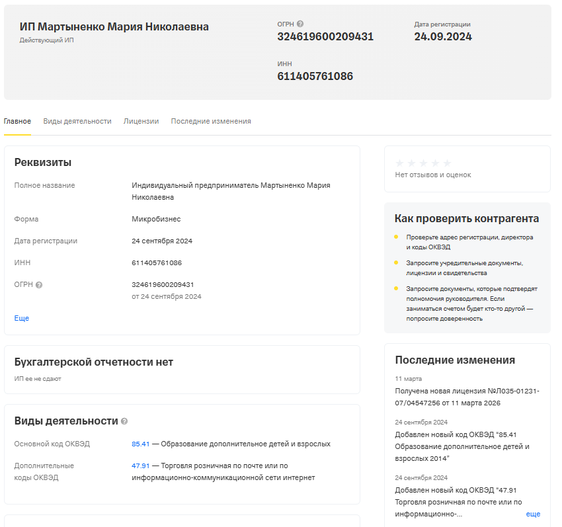The height and width of the screenshot is (527, 562).
Task: Select the fourth rating star
Action: coord(435,163)
